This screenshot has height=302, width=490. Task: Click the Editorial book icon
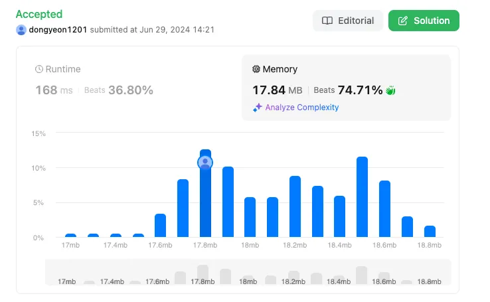[327, 21]
